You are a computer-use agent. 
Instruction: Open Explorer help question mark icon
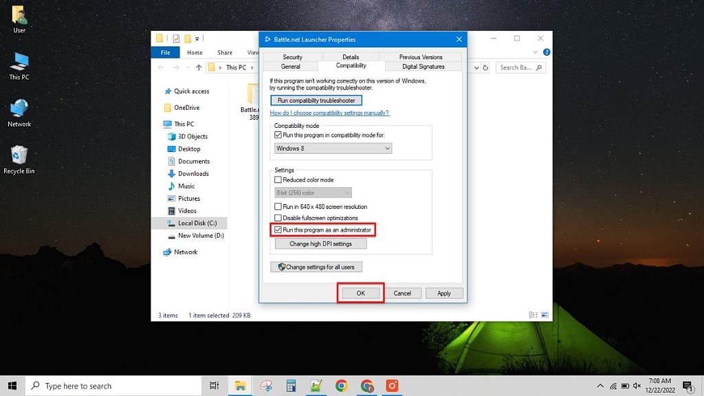(547, 52)
